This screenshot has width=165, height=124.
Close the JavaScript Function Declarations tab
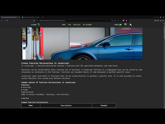click(19, 17)
